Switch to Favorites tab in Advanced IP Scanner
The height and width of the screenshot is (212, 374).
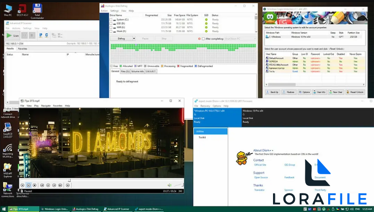[x=22, y=49]
